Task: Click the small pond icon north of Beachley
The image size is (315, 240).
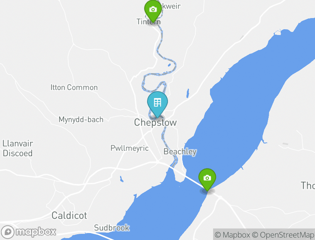Action: coord(188,93)
